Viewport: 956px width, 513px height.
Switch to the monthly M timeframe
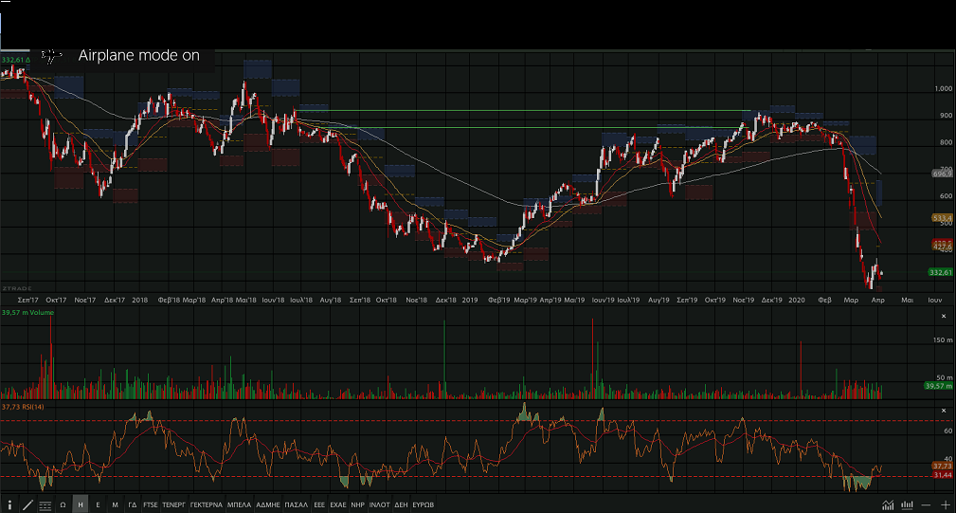pos(115,504)
